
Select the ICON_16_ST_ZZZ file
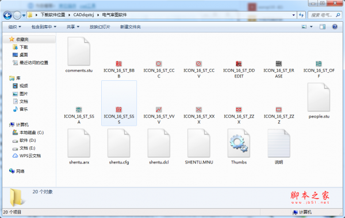(x=279, y=115)
